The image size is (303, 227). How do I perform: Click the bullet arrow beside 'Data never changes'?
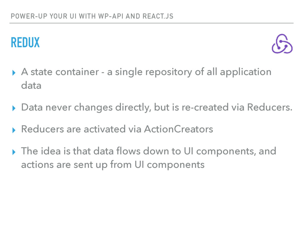[14, 108]
